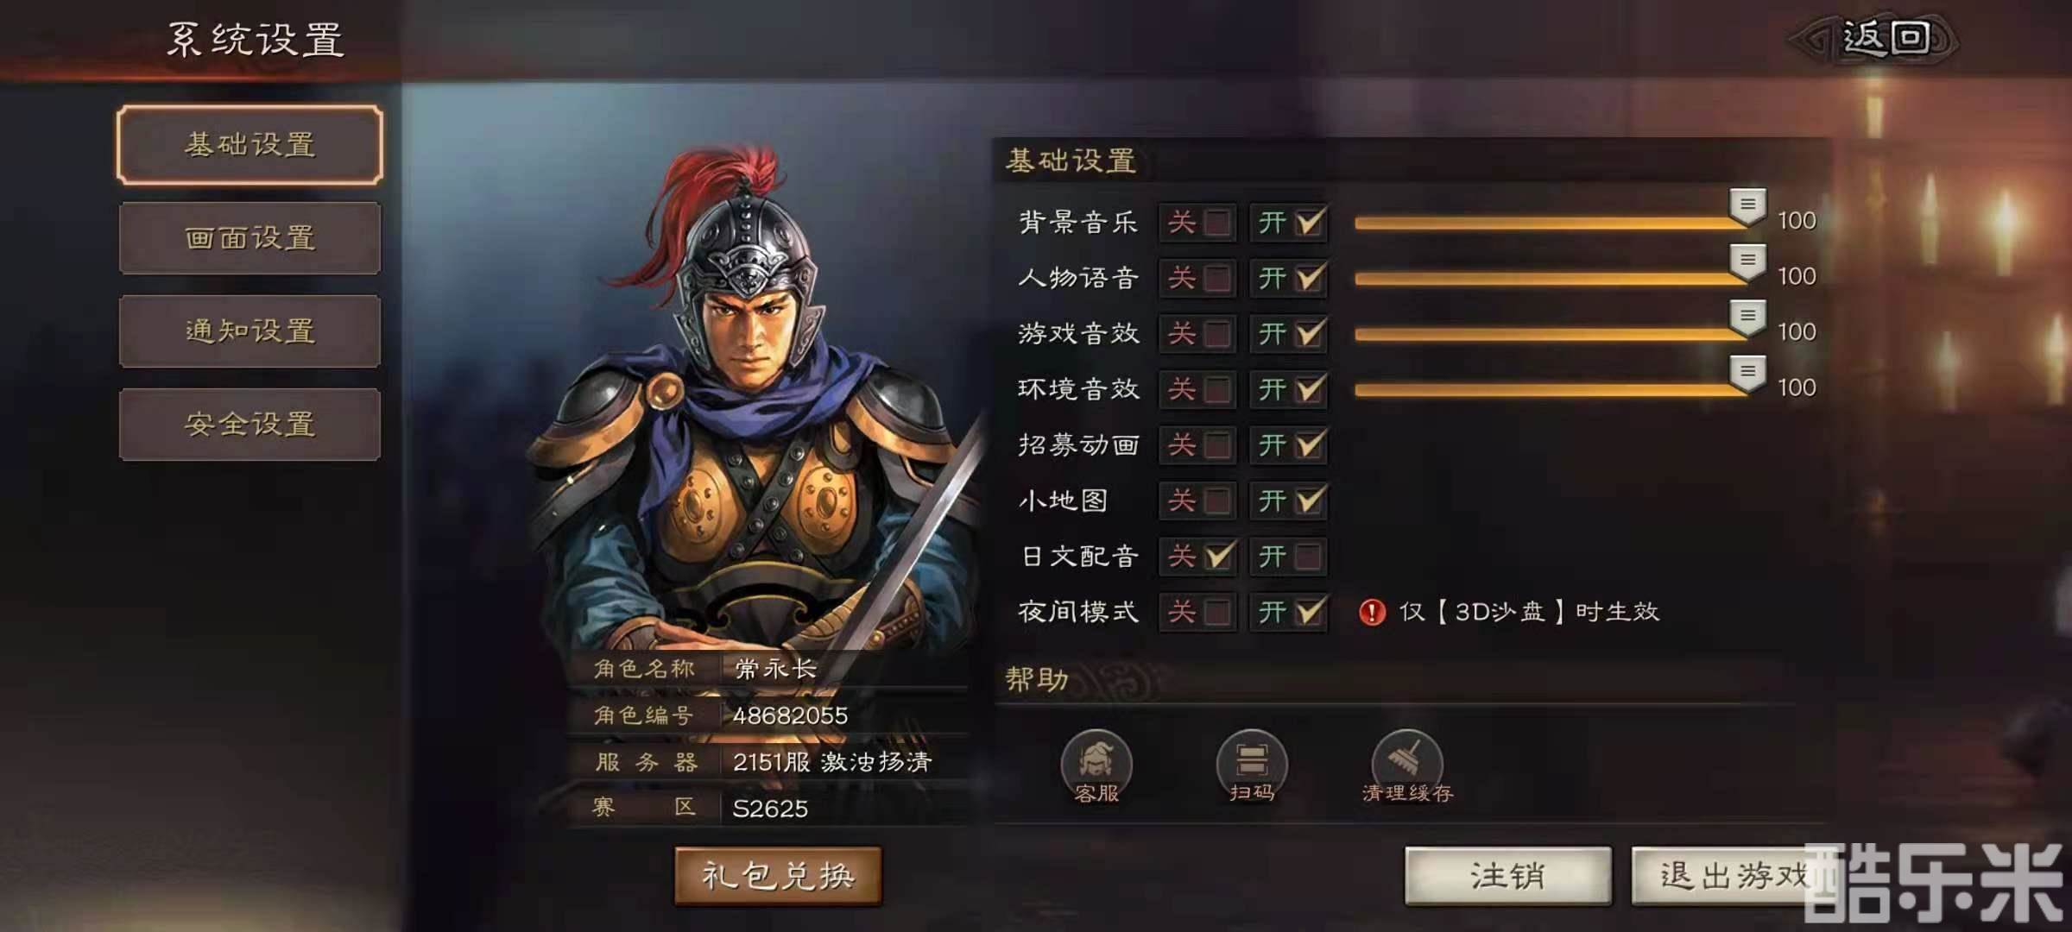The width and height of the screenshot is (2072, 932).
Task: Switch to the 画面设置 tab
Action: pos(250,238)
